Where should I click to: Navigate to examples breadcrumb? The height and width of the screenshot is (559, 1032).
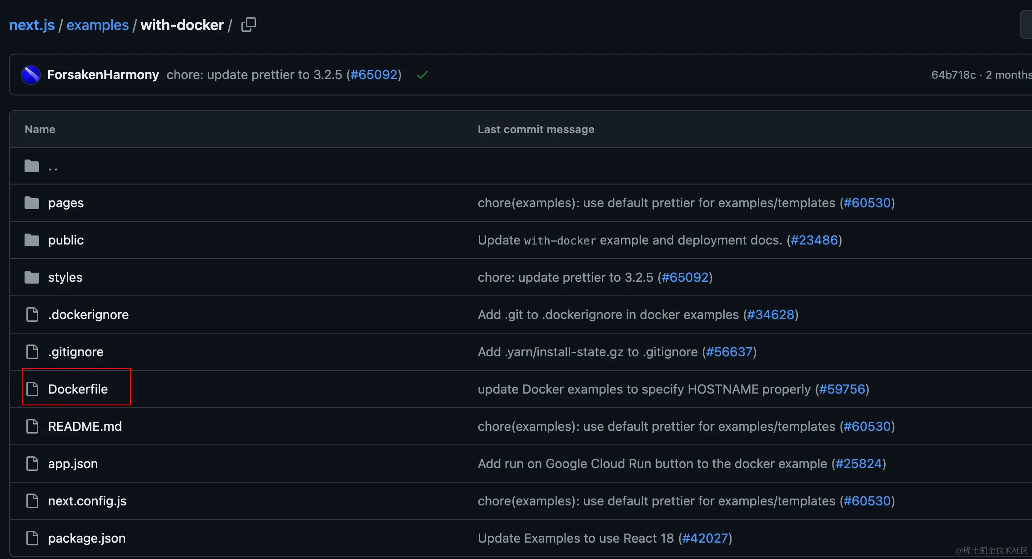pyautogui.click(x=98, y=25)
